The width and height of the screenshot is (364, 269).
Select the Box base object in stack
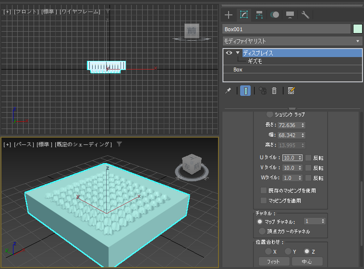(x=238, y=70)
